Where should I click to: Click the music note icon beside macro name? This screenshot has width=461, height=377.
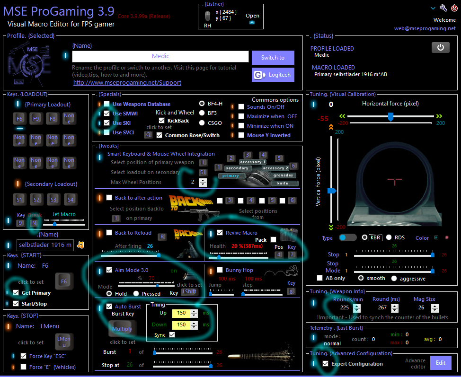coord(80,245)
